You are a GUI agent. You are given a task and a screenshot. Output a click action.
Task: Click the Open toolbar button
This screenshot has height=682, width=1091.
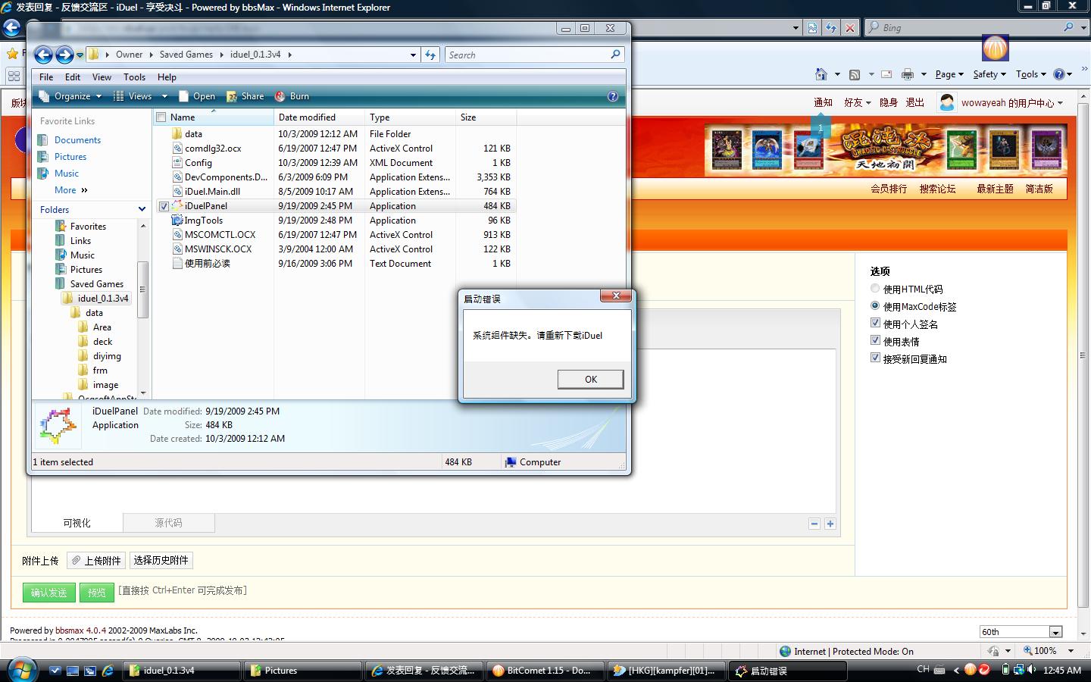click(197, 96)
